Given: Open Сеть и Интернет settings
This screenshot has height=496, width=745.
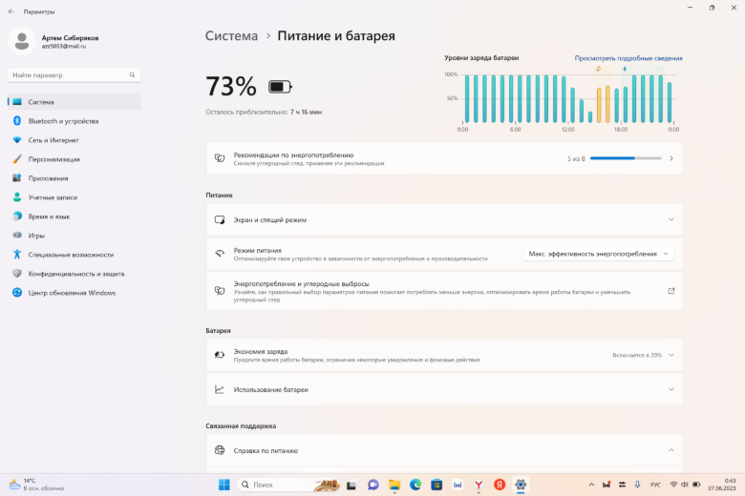Looking at the screenshot, I should [x=74, y=140].
